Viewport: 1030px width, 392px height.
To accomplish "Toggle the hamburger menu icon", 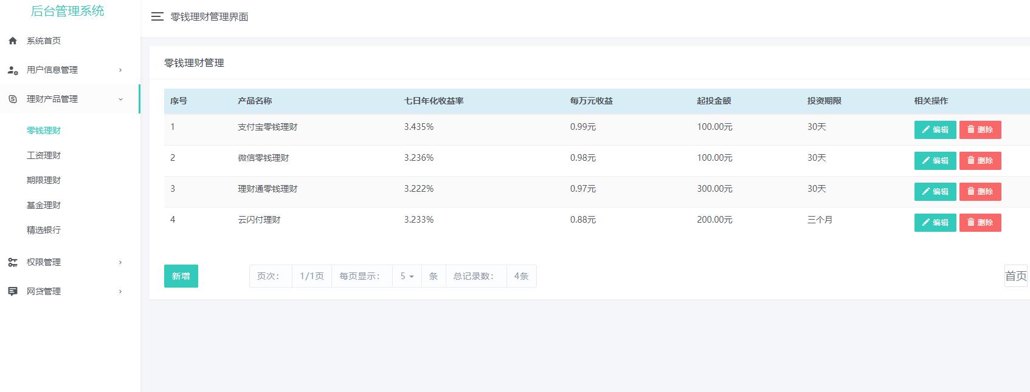I will point(157,17).
